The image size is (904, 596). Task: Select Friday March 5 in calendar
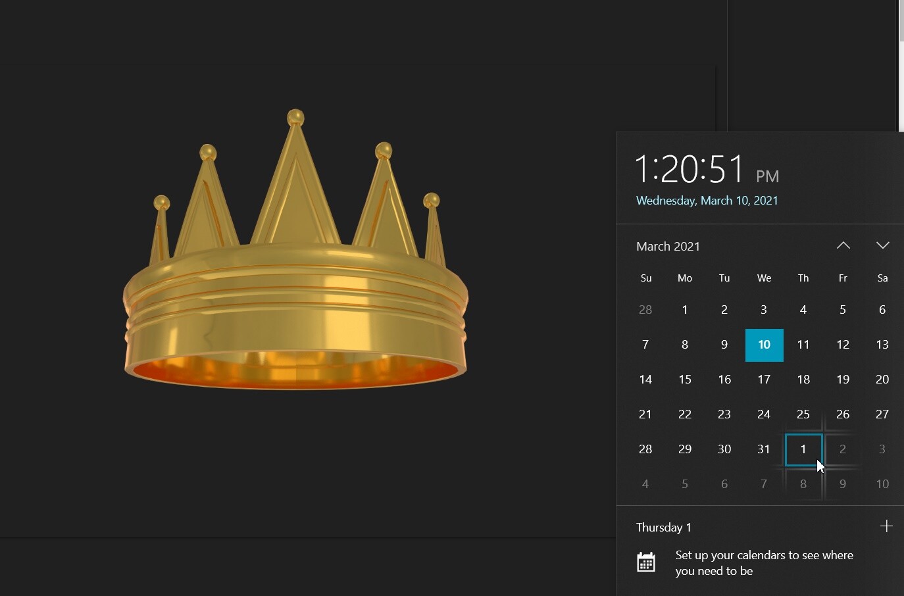[x=843, y=310]
